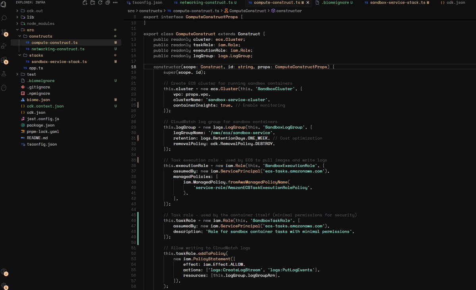Open sandbox-service-stack.ts in file tree
This screenshot has width=476, height=290.
(66, 62)
